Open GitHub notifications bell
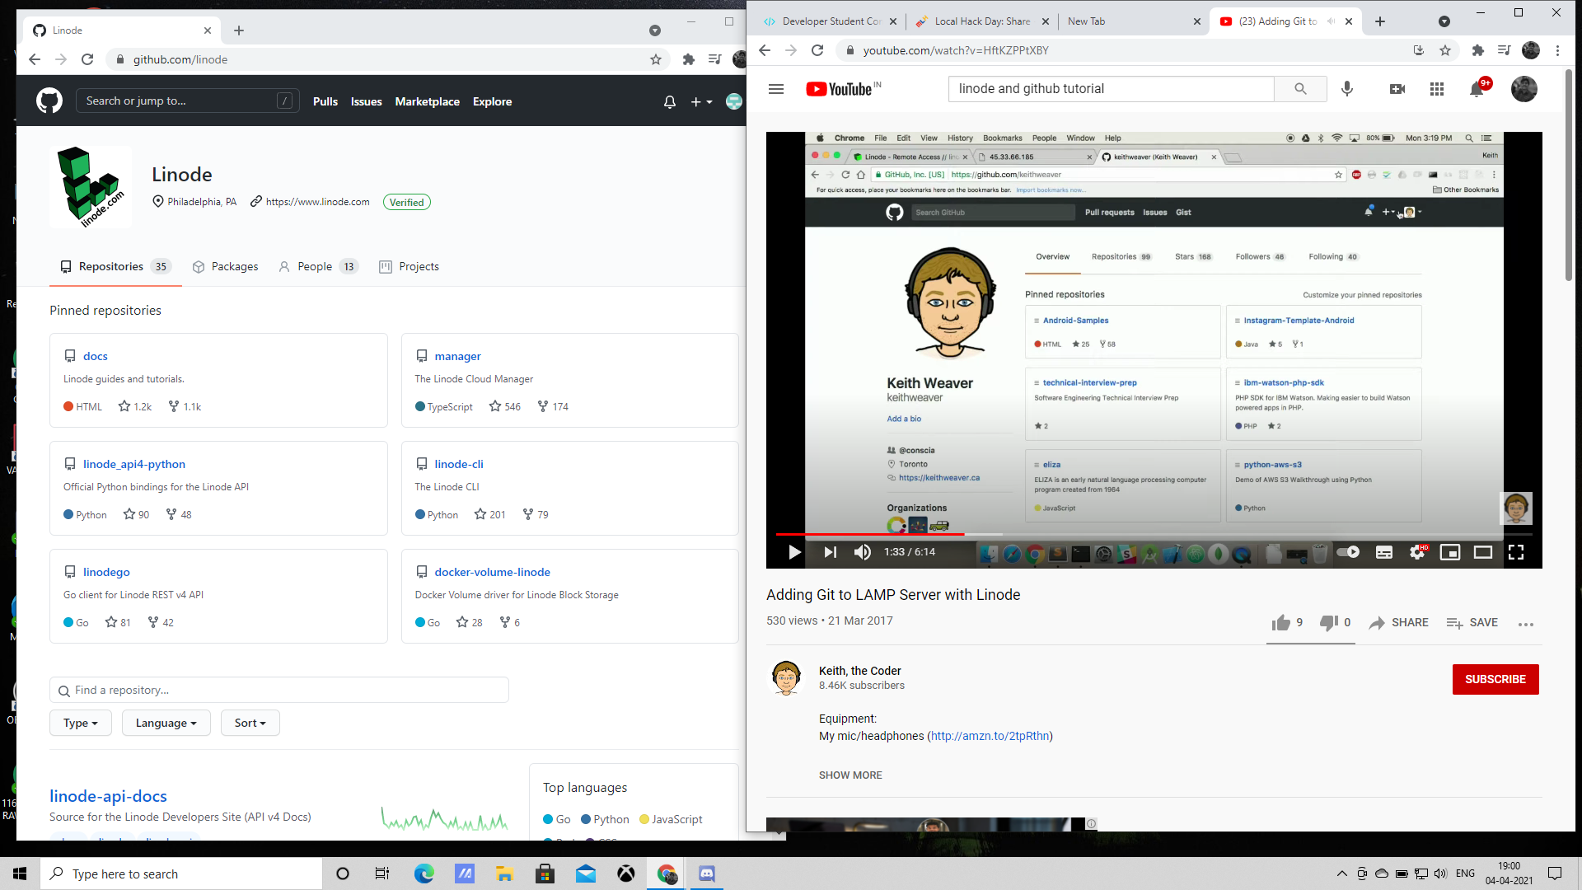1582x890 pixels. click(x=669, y=102)
